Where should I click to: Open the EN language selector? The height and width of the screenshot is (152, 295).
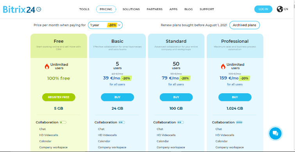pos(286,9)
